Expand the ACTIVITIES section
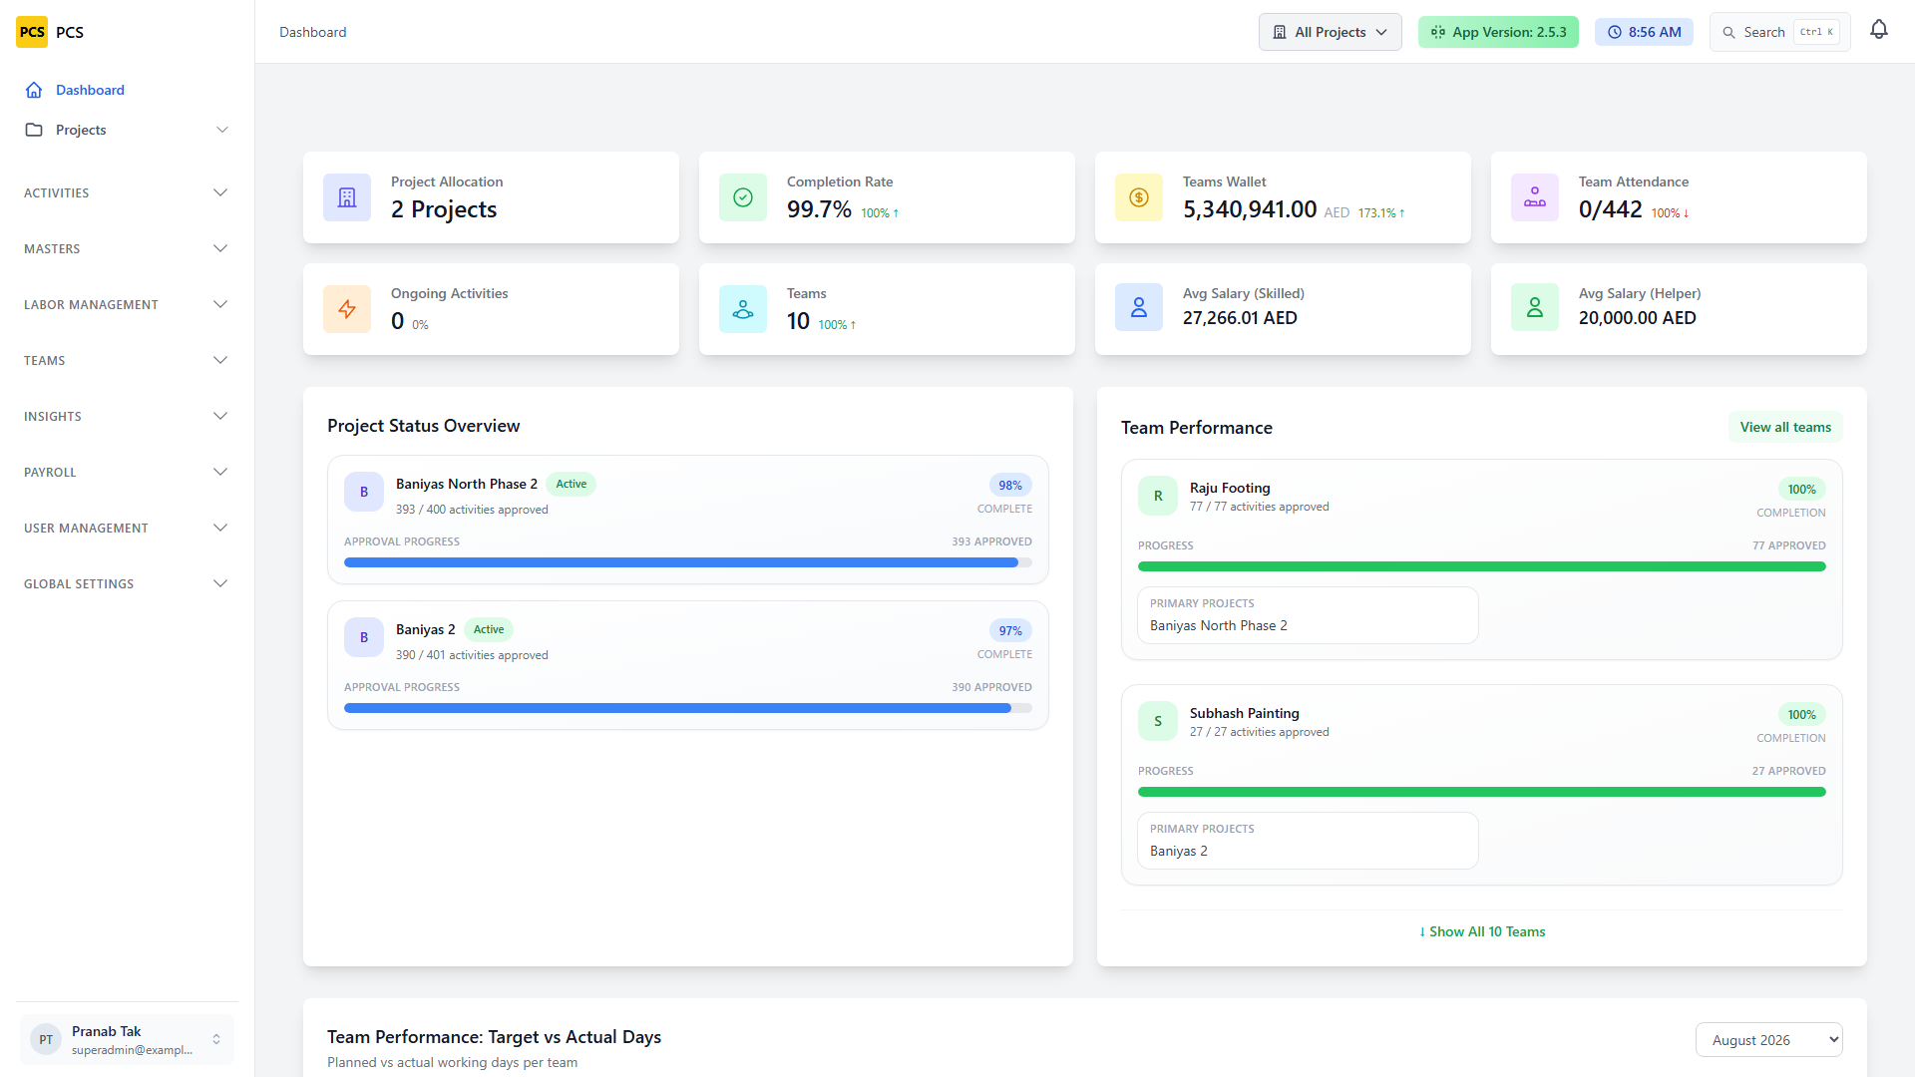The height and width of the screenshot is (1077, 1915). 127,192
